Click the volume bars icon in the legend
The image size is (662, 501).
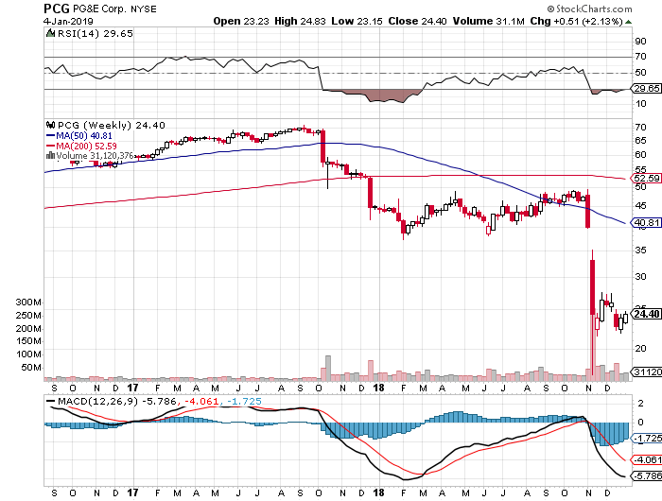pos(51,155)
